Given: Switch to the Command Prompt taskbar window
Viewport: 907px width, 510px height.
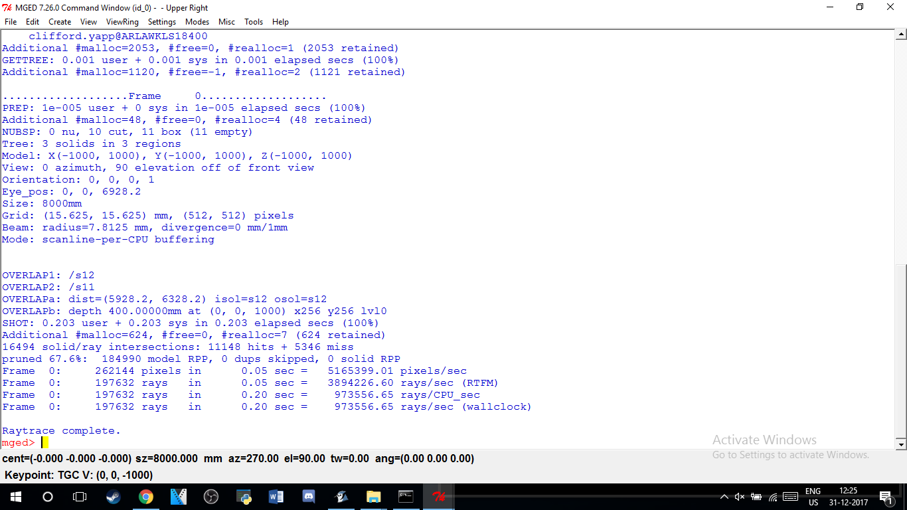Looking at the screenshot, I should coord(406,497).
